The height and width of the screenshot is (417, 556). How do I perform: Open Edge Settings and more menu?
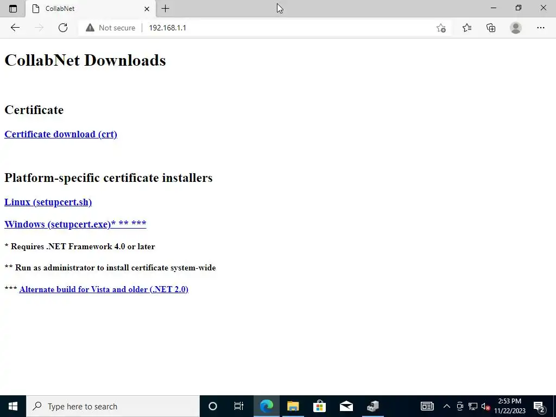point(540,28)
